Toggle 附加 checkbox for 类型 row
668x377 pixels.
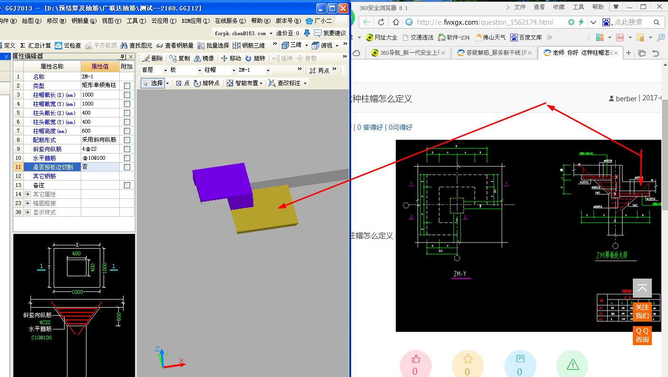[127, 86]
